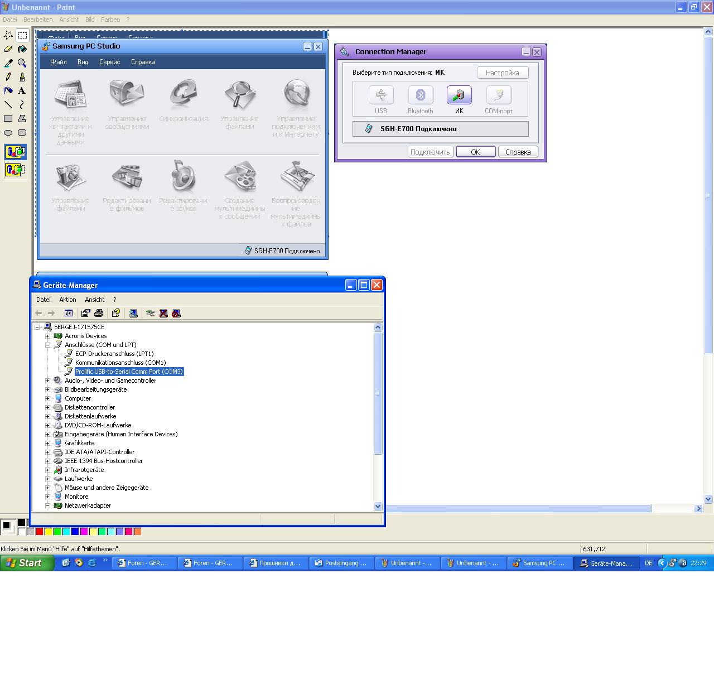Click Geräte-Manager scrollbar down arrow

(378, 506)
